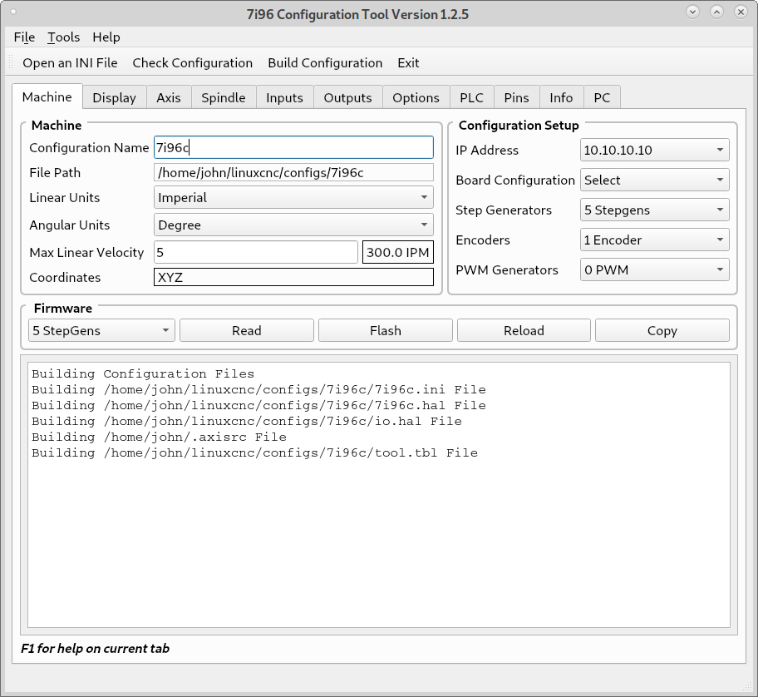Click the 7i96c.ini File log line

coord(258,390)
